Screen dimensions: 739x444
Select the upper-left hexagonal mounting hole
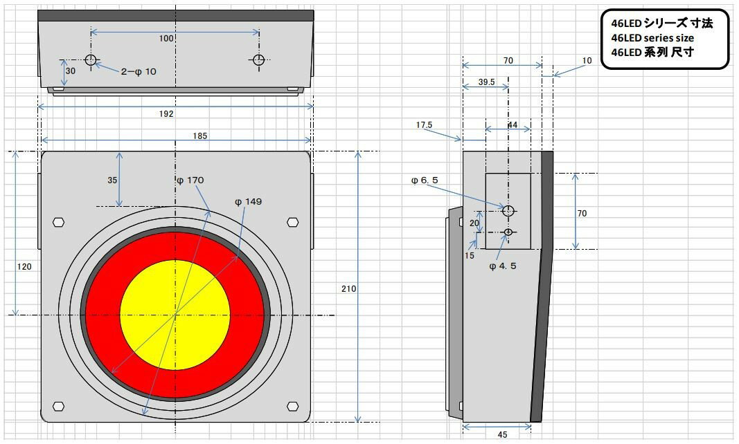tap(58, 223)
